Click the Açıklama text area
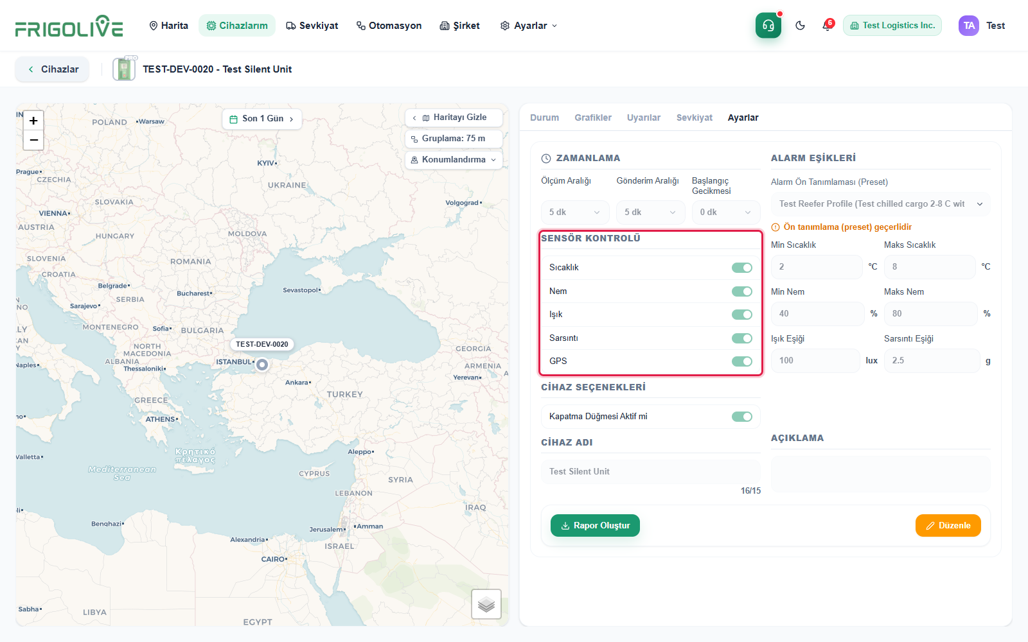1028x642 pixels. 881,474
